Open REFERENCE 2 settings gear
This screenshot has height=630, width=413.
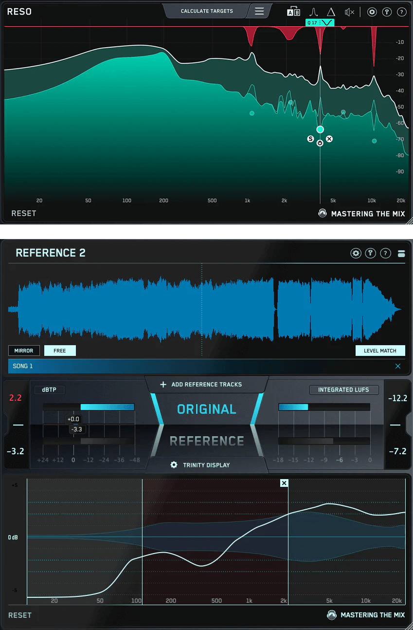(x=356, y=253)
